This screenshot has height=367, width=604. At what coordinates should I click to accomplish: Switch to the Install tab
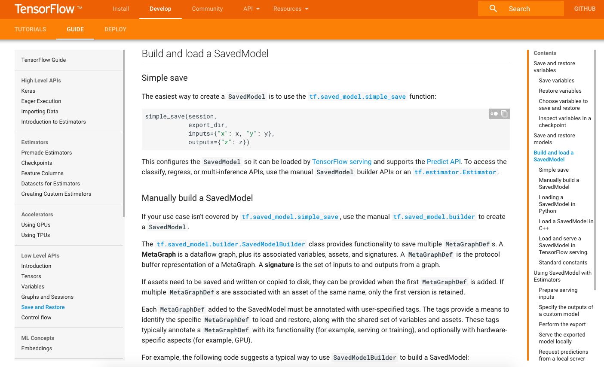pyautogui.click(x=121, y=9)
